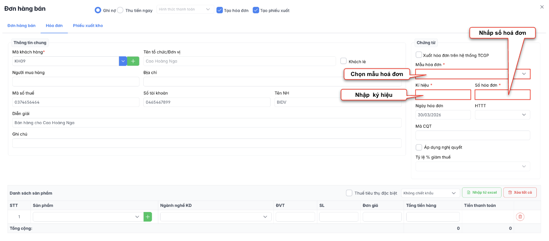
Task: Click green plus button beside customer code
Action: coord(133,61)
